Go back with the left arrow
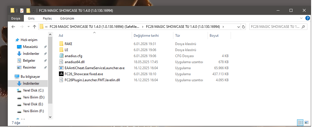This screenshot has width=314, height=128. [13, 27]
